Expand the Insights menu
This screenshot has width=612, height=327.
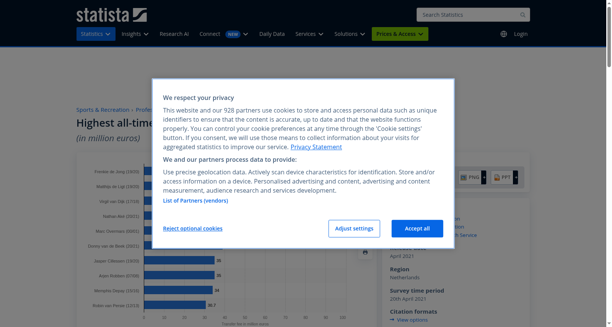tap(135, 34)
